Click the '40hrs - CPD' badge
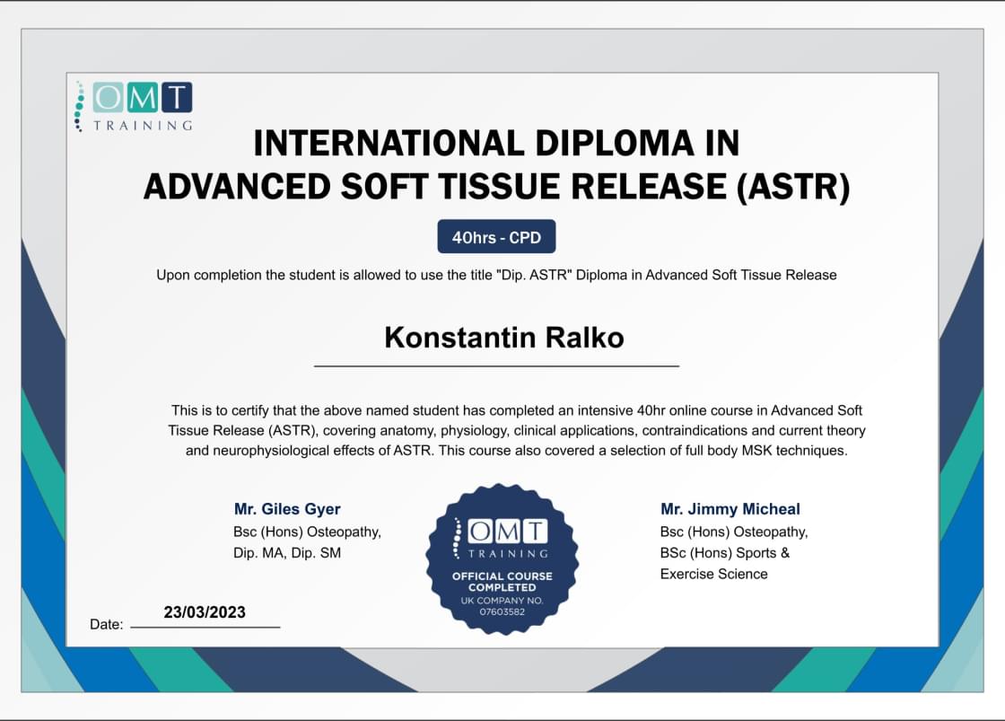 496,237
